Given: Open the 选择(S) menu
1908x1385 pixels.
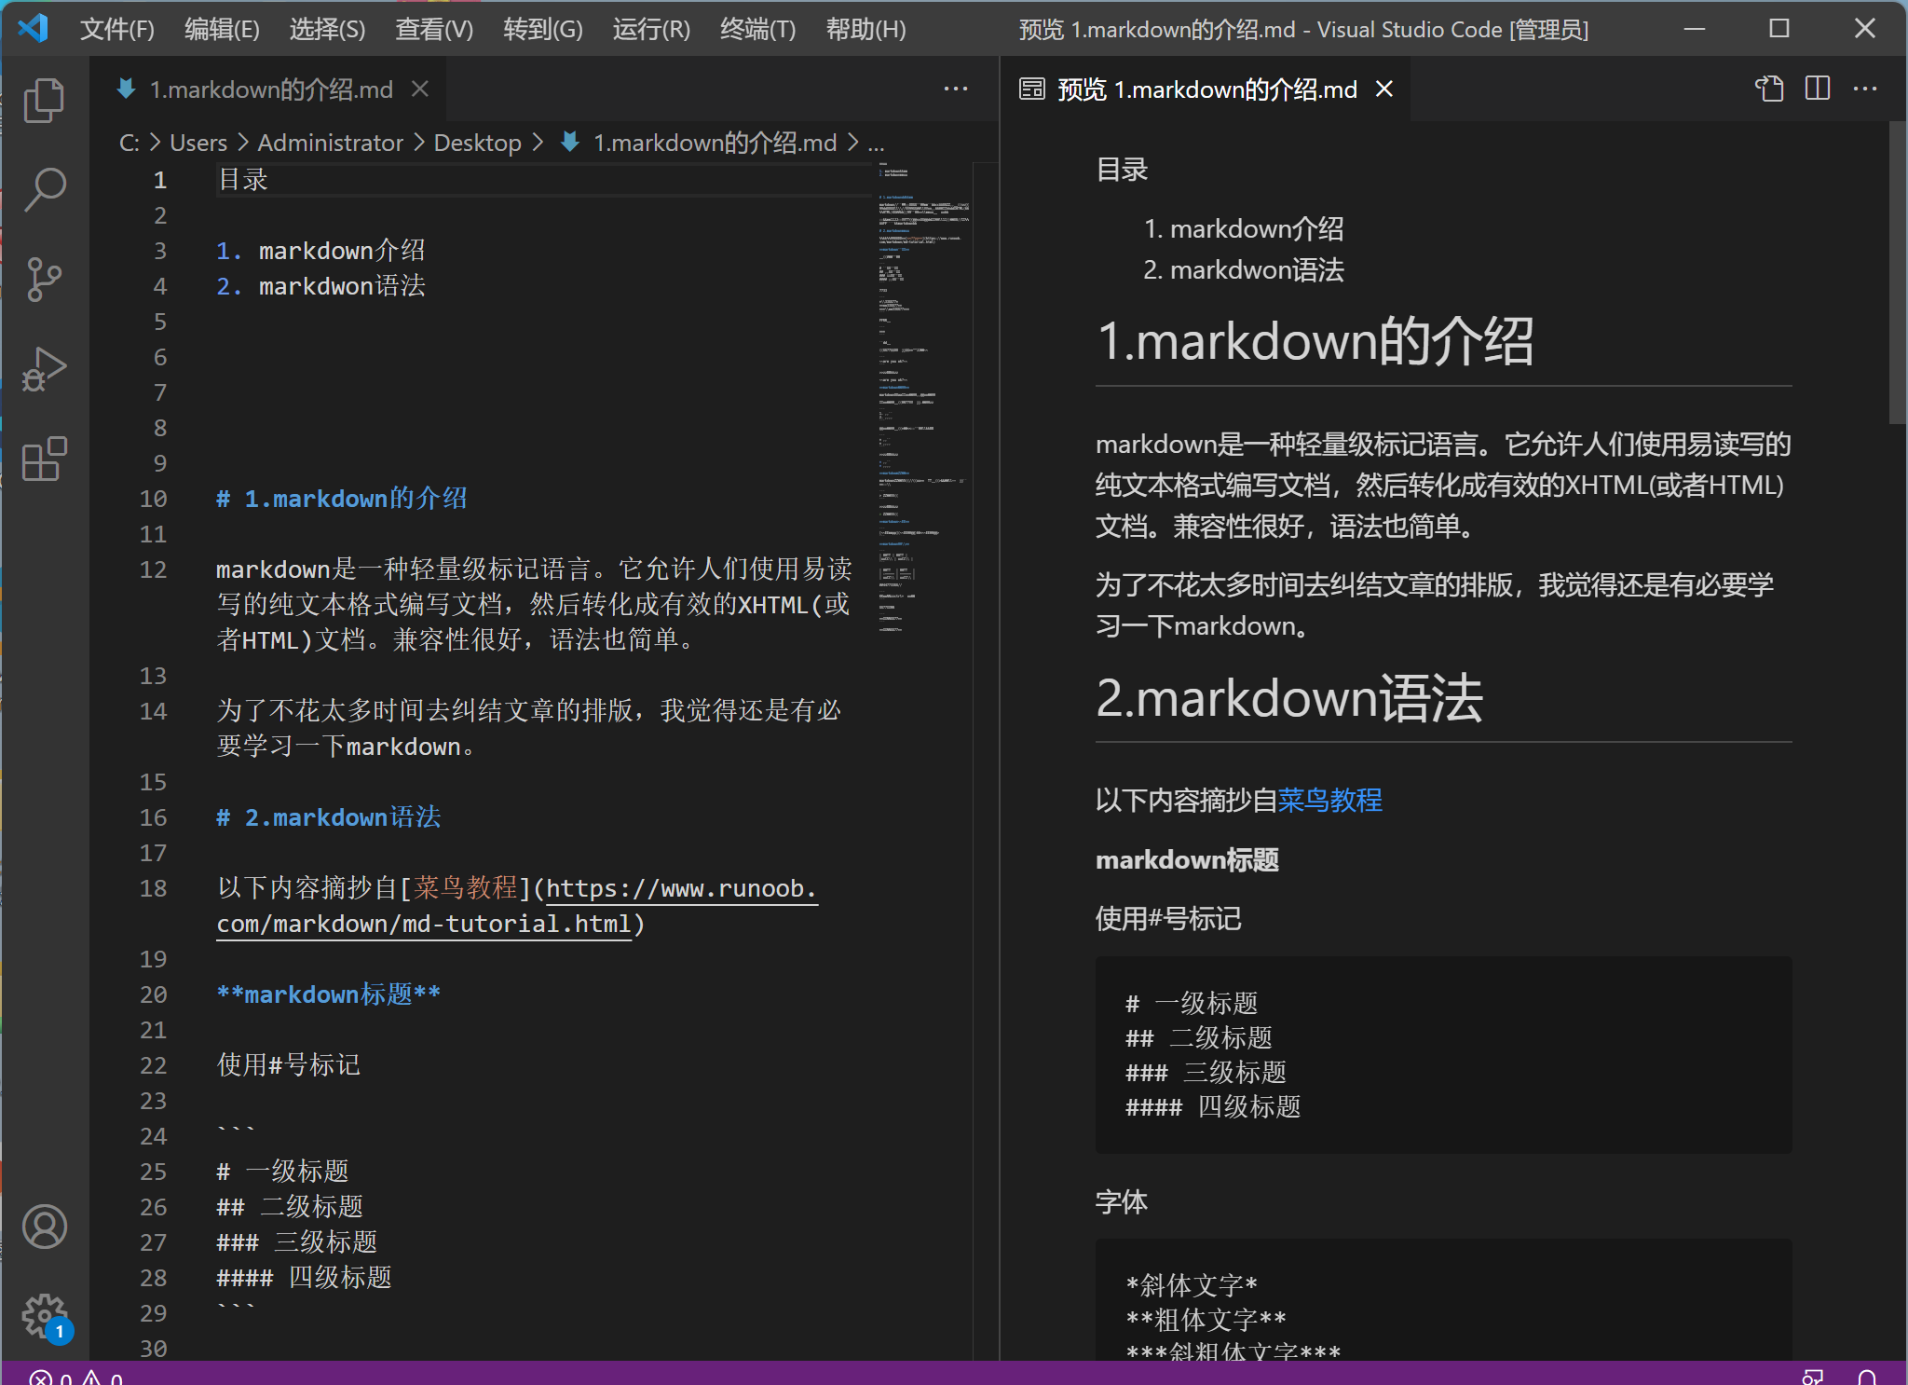Looking at the screenshot, I should 327,29.
